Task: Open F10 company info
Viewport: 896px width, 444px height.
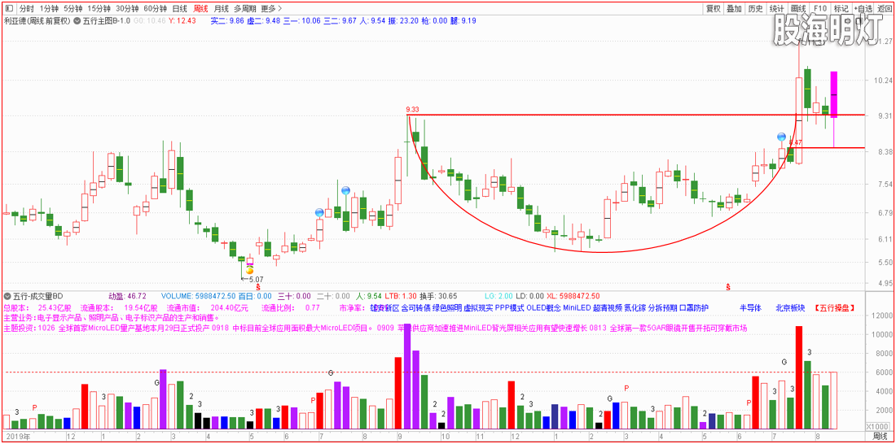Action: click(x=819, y=9)
